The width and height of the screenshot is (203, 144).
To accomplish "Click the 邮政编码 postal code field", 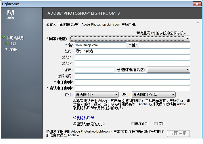I will pyautogui.click(x=132, y=76).
